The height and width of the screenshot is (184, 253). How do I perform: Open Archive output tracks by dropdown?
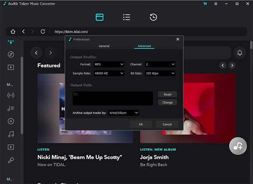[124, 113]
